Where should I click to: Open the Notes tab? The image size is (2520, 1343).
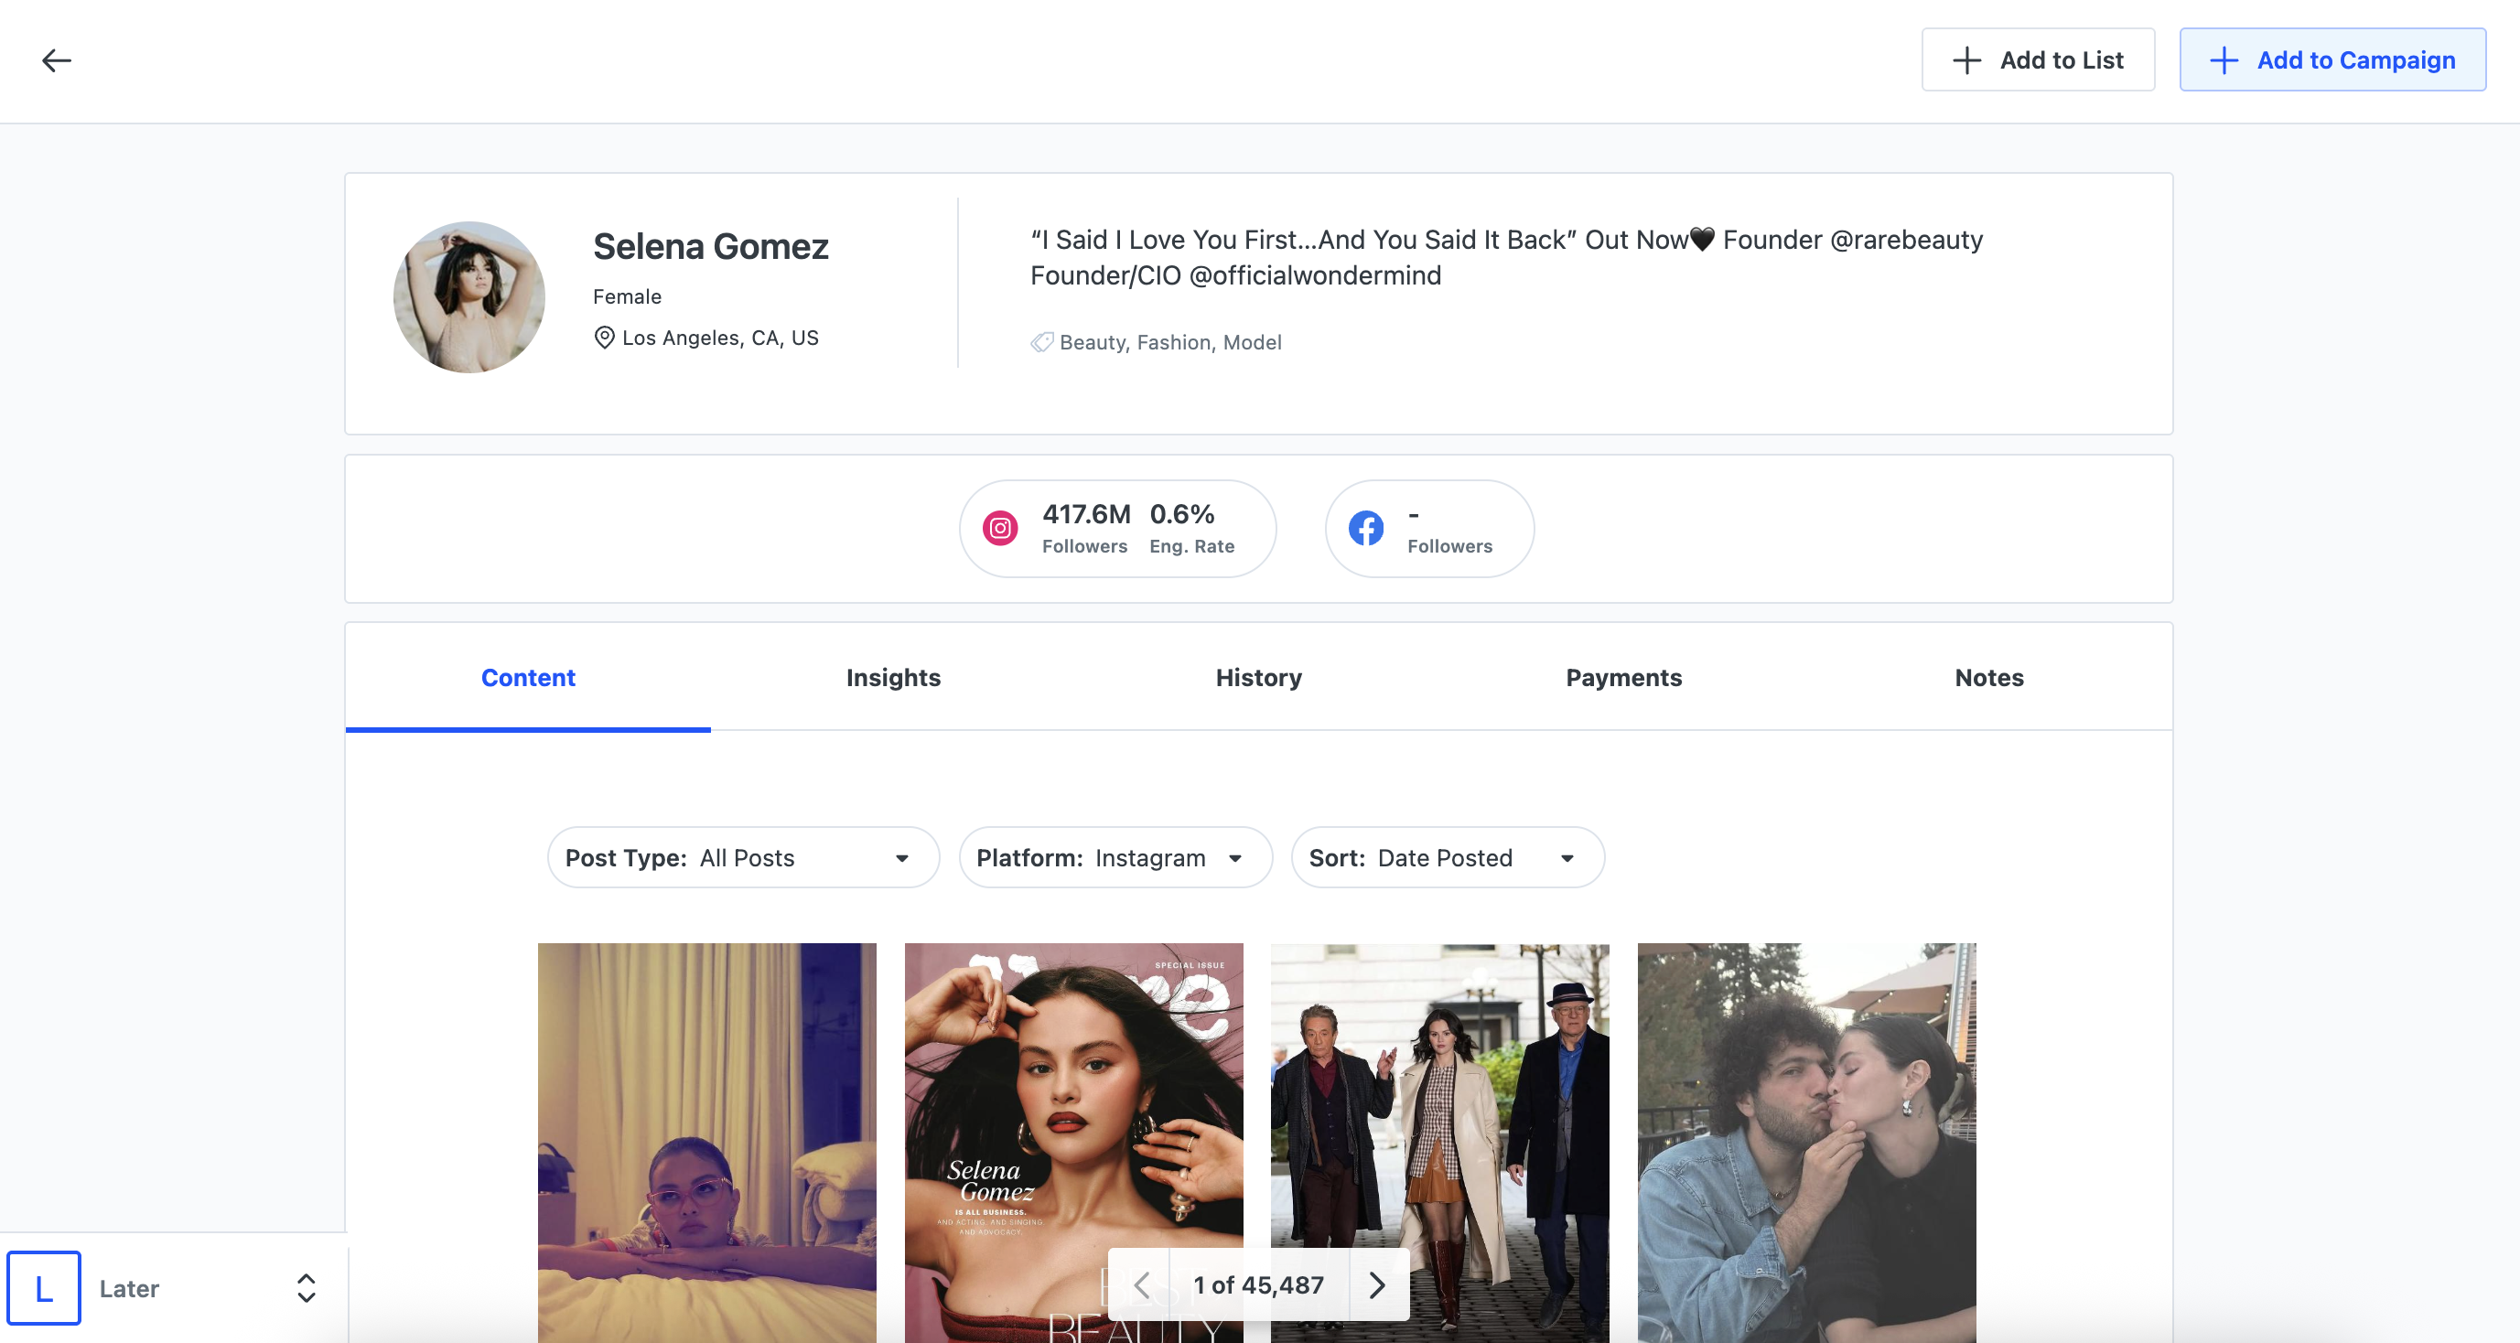[1988, 678]
